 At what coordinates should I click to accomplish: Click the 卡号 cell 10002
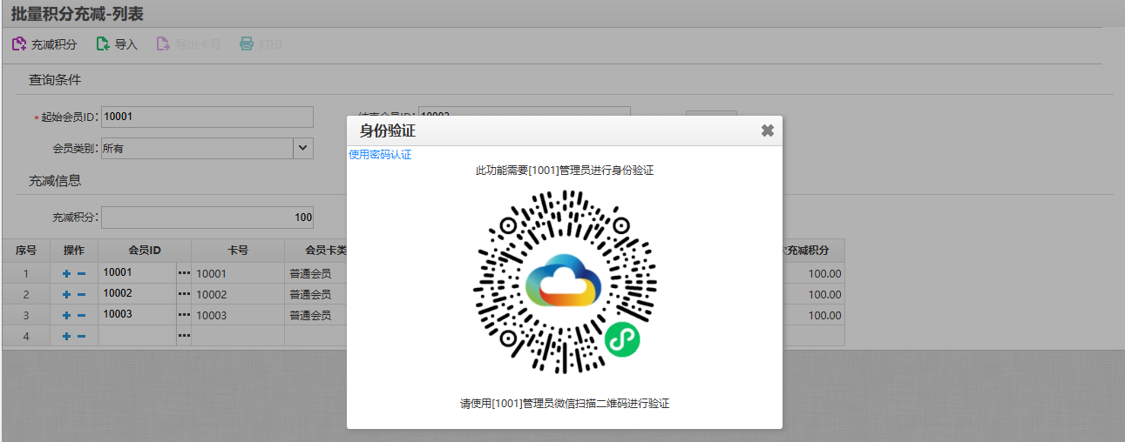(238, 294)
